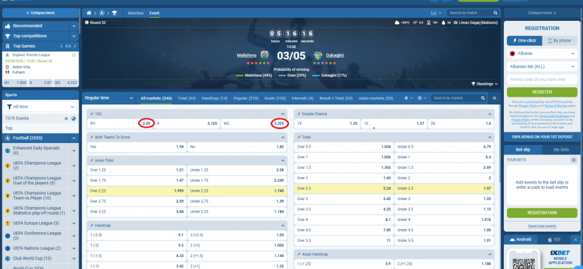Select Over 2.25 Asian Total 1.959
Image resolution: width=583 pixels, height=269 pixels.
[136, 191]
